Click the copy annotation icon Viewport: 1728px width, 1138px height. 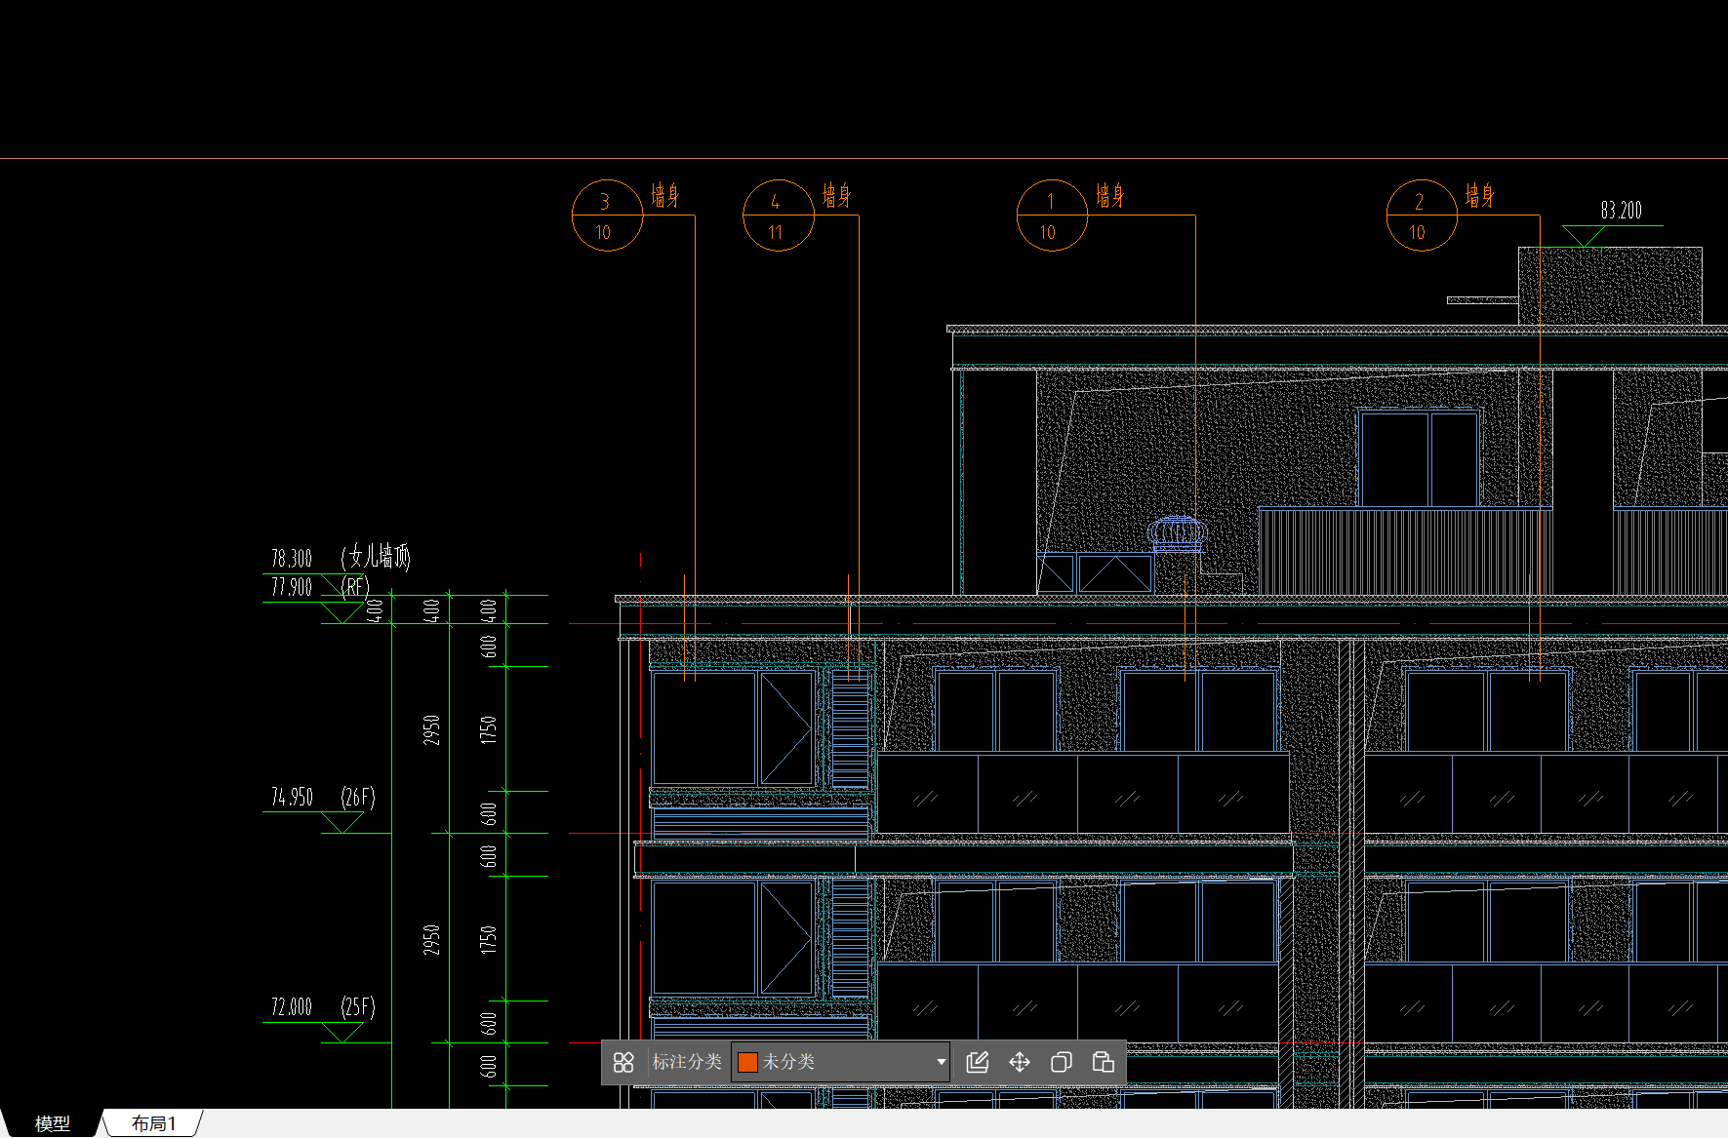[1062, 1062]
